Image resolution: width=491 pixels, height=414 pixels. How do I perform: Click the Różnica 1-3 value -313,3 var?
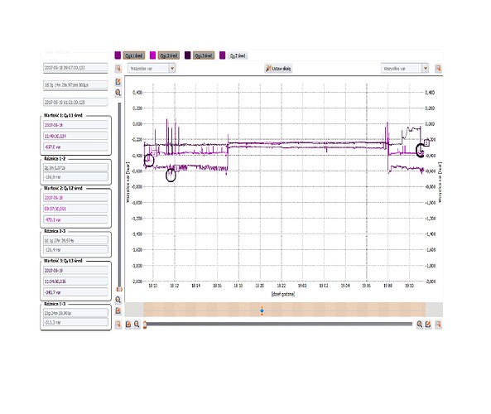(x=75, y=322)
